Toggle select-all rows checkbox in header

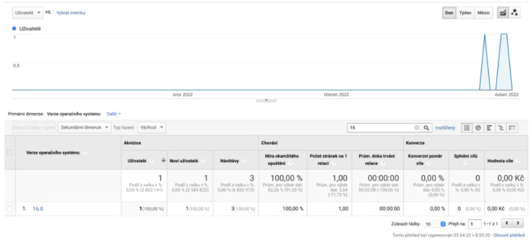click(x=10, y=153)
